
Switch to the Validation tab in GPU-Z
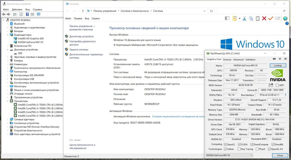(x=250, y=59)
